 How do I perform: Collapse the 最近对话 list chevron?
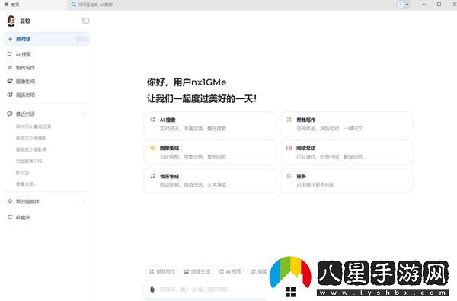[84, 114]
